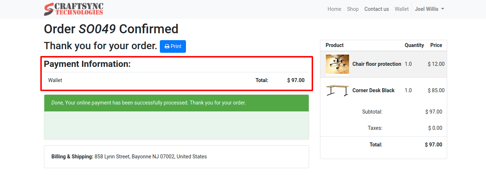Viewport: 486px width, 175px height.
Task: Select the SO049 order number in heading
Action: pos(97,29)
